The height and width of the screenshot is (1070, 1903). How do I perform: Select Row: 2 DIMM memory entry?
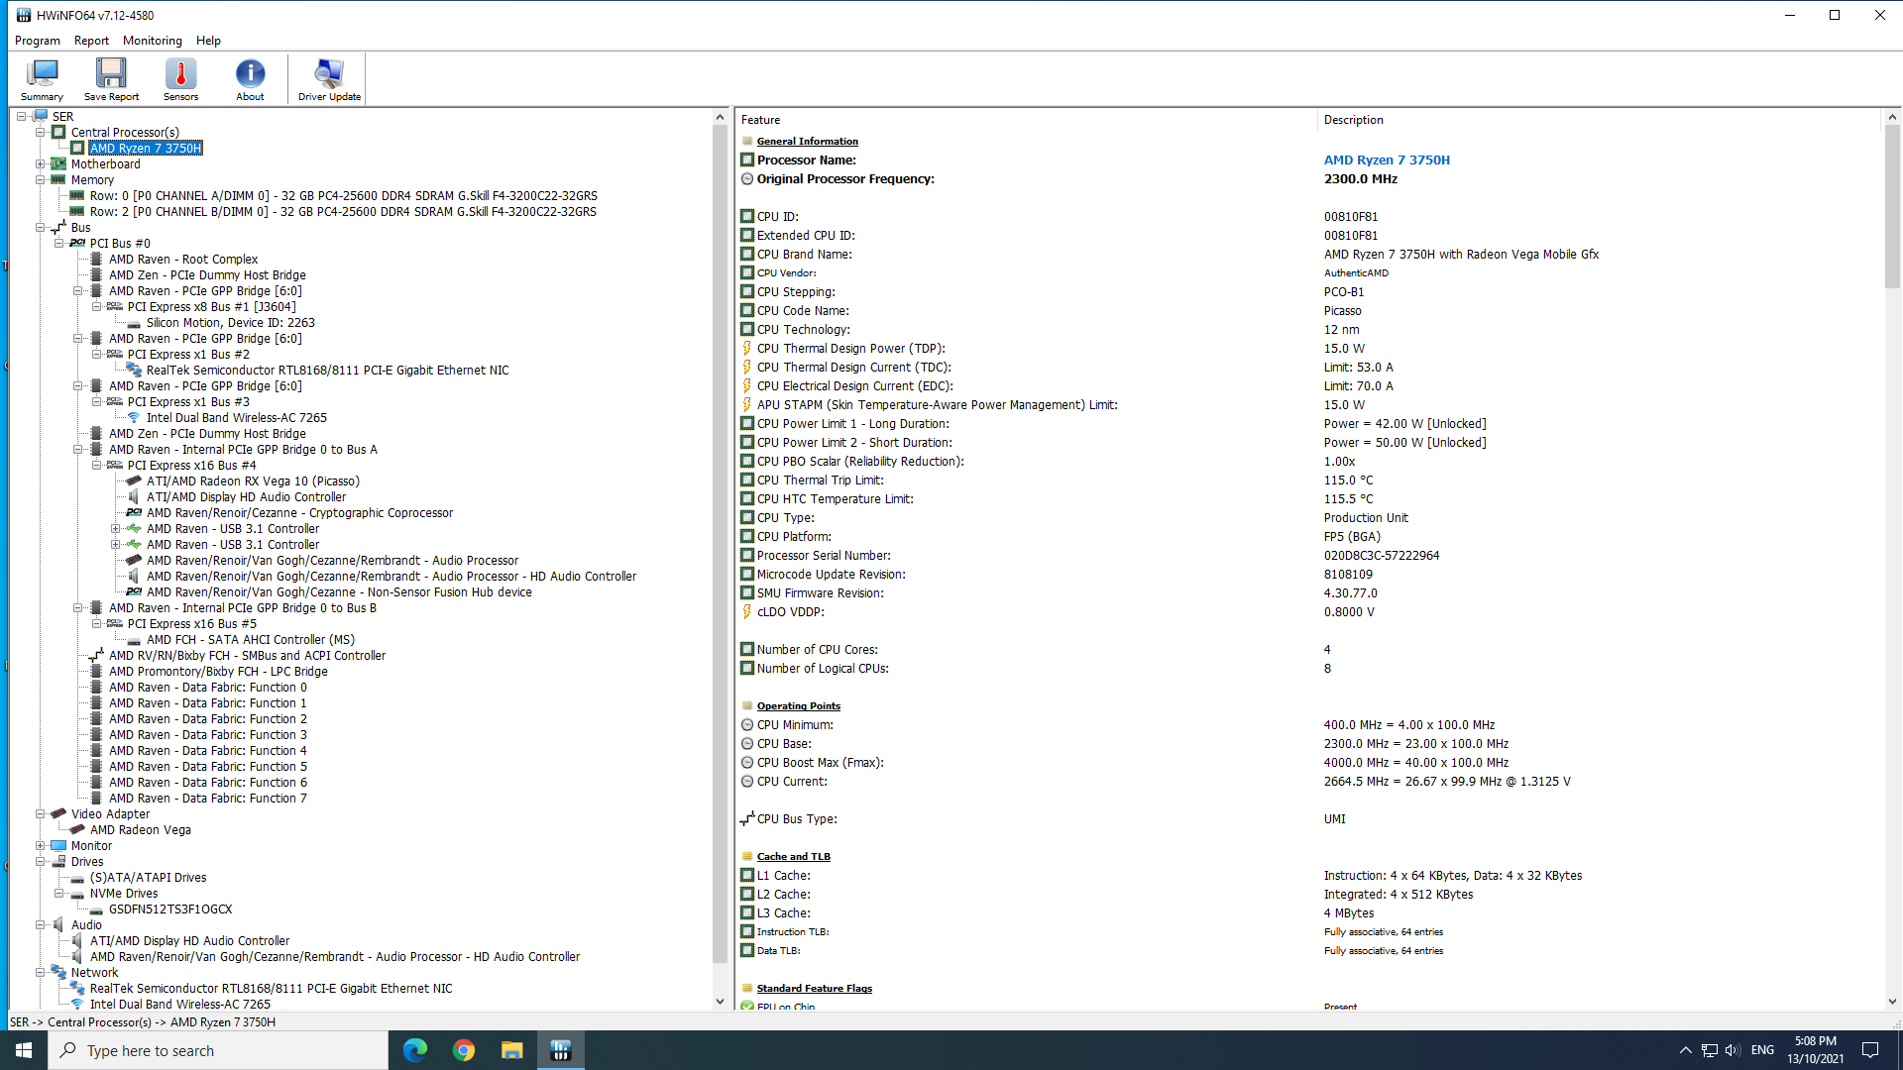[x=343, y=212]
